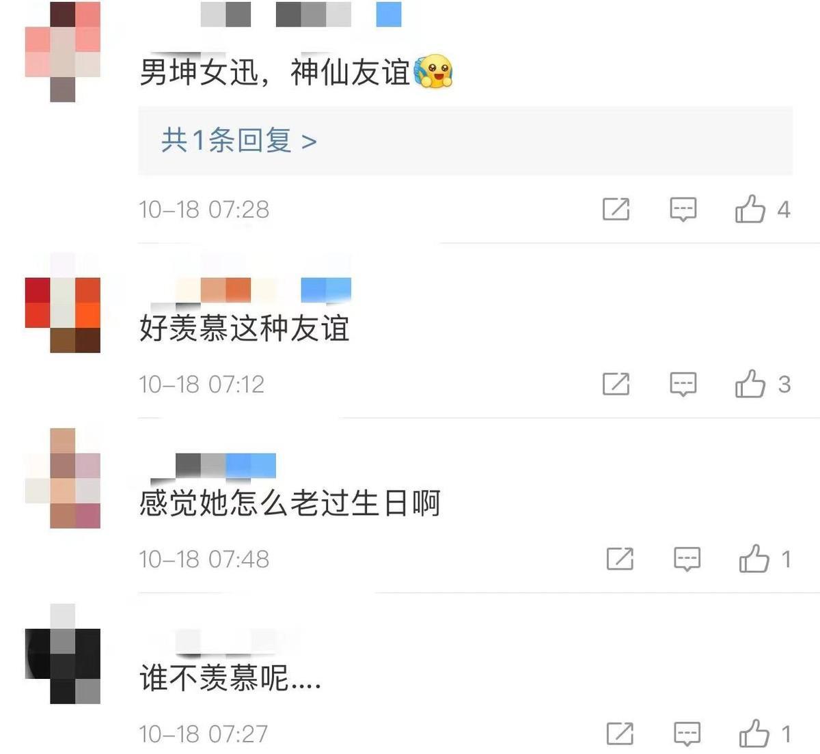Forward the 谁不羡慕呢 comment
820x754 pixels.
620,734
